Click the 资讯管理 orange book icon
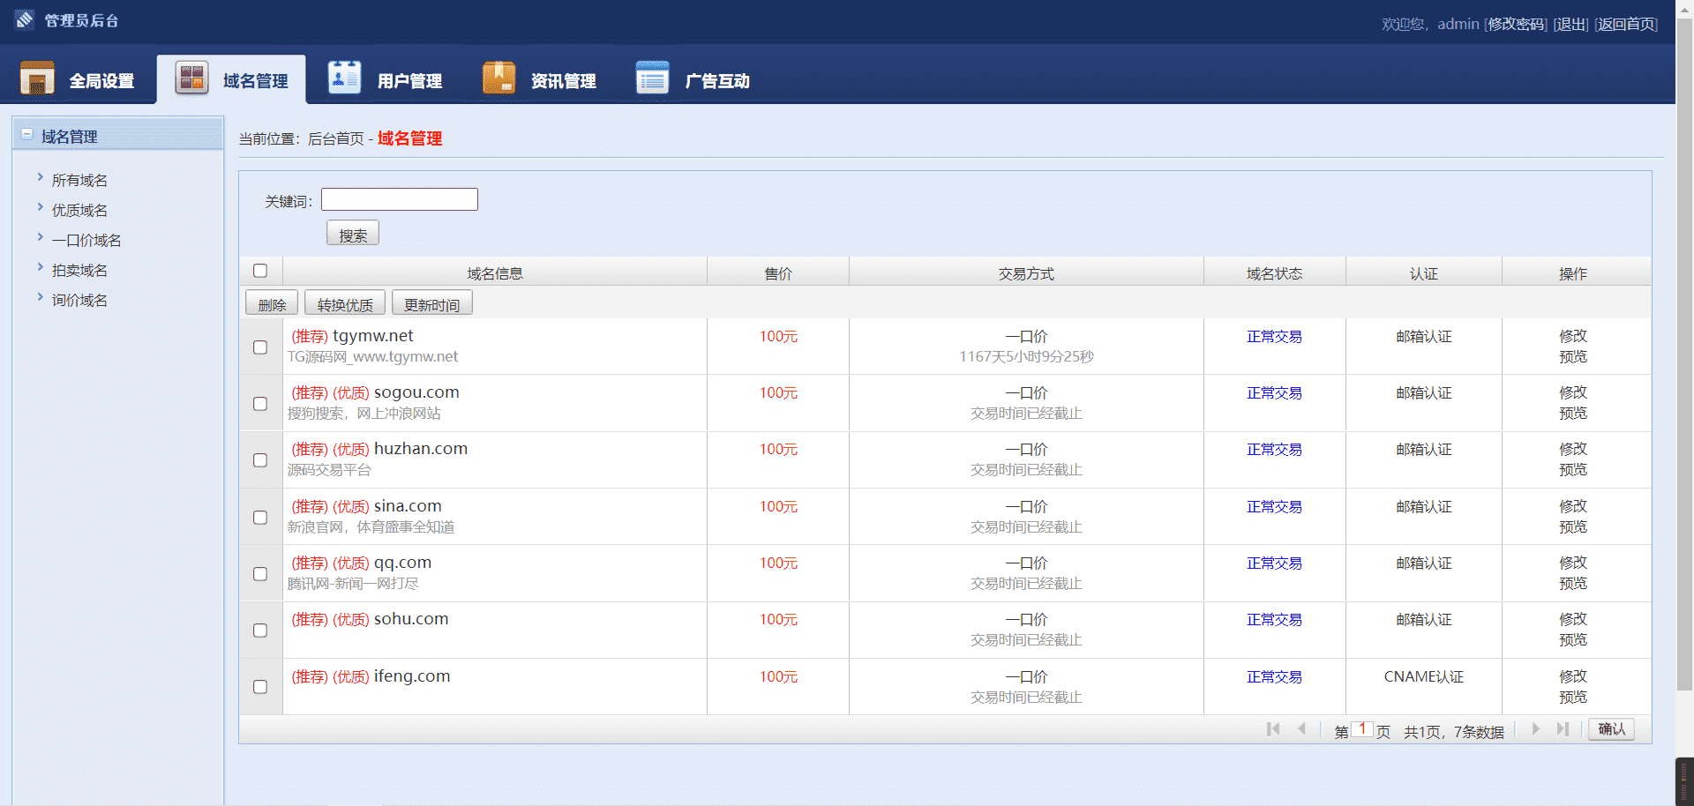Screen dimensions: 1694x806 498,78
